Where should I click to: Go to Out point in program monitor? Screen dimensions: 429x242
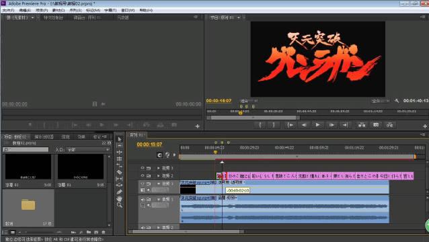click(x=345, y=125)
